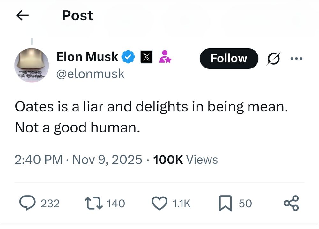Viewport: 319px width, 229px height.
Task: Click the blue verified badge next to Elon Musk
Action: click(128, 56)
